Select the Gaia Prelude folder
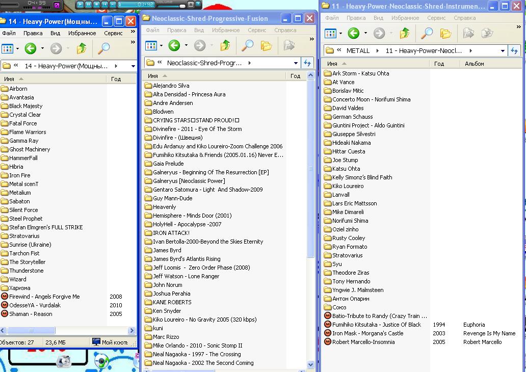The width and height of the screenshot is (526, 372). coord(164,164)
